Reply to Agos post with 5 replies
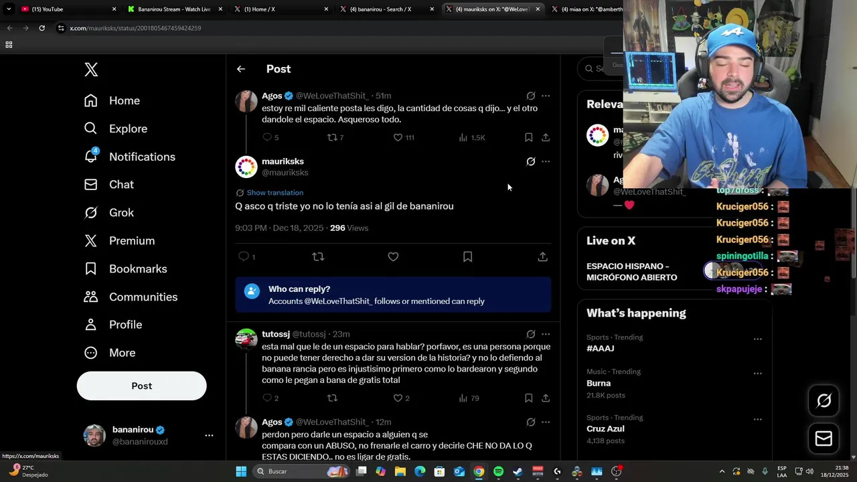 271,137
